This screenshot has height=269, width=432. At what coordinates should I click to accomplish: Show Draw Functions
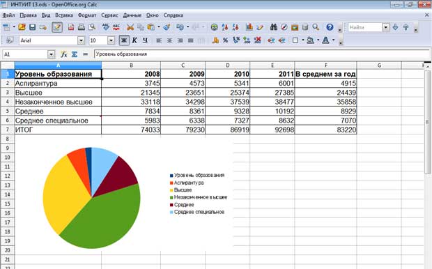point(260,27)
